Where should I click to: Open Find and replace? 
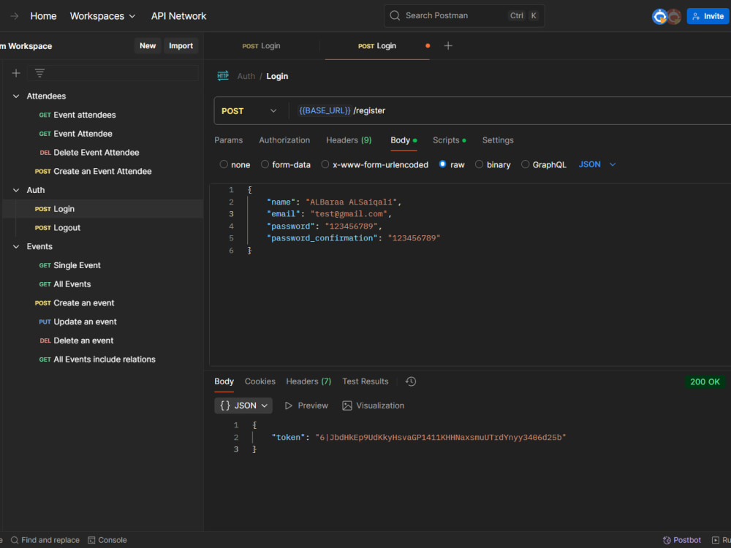coord(45,540)
